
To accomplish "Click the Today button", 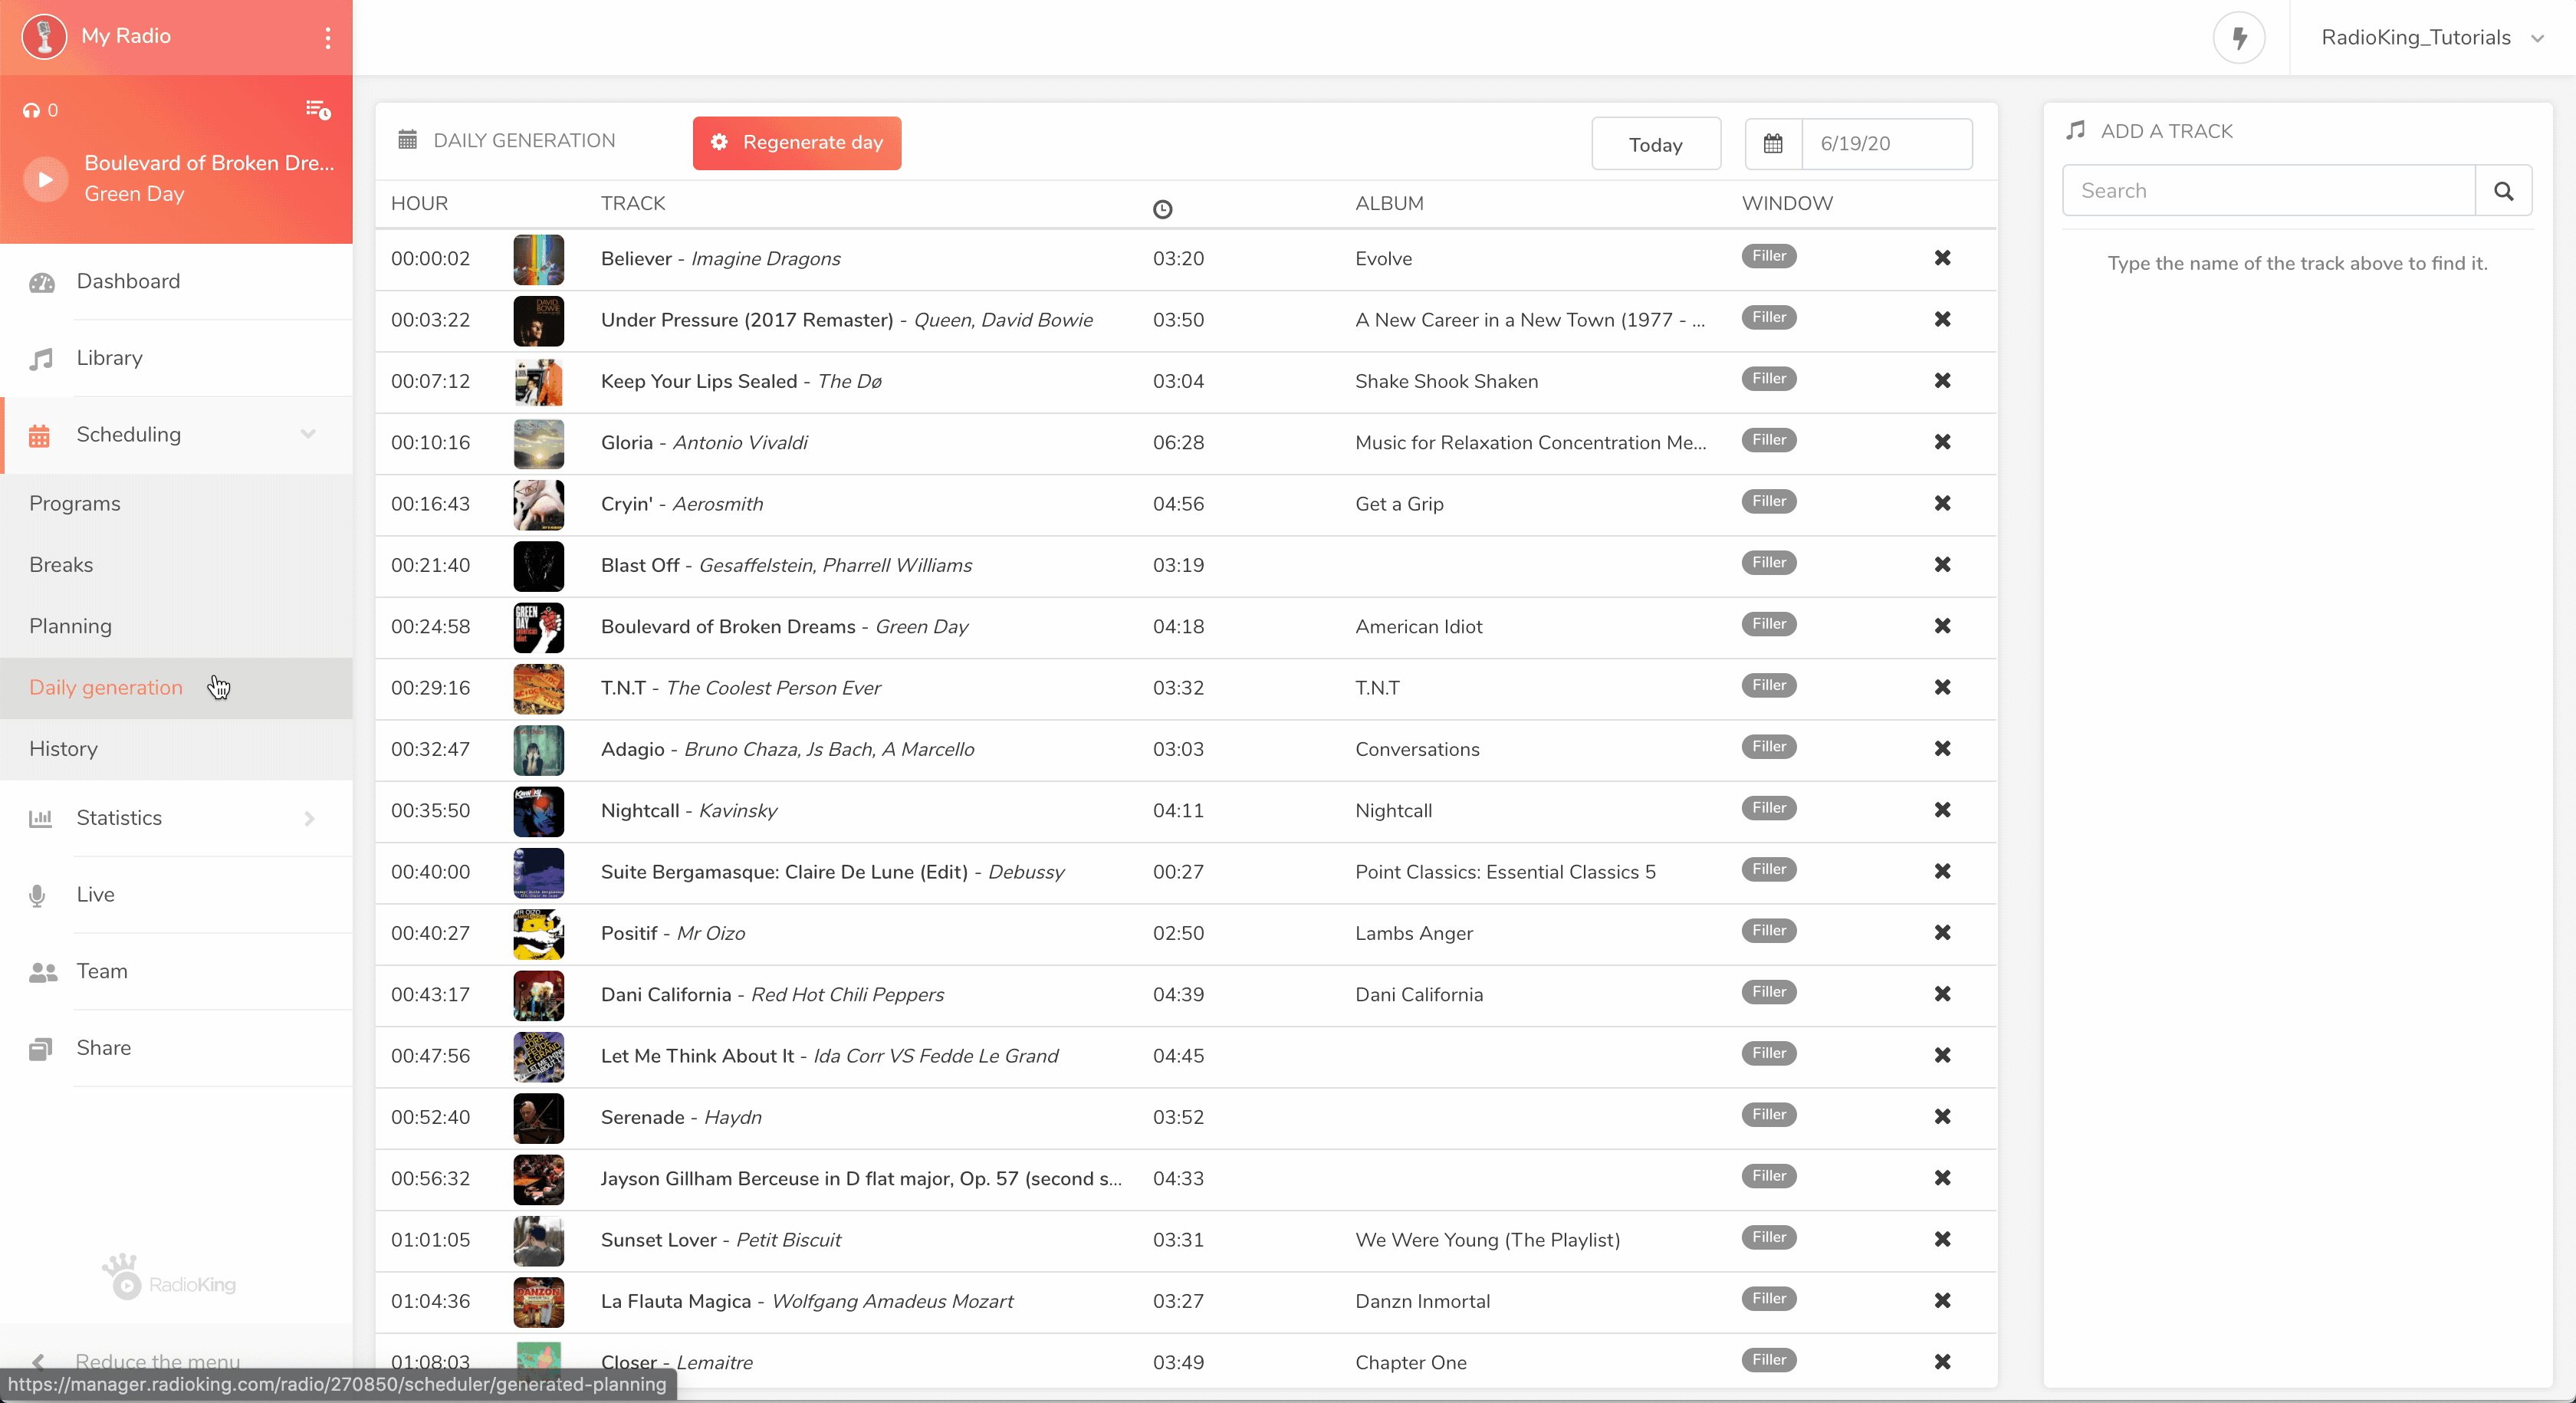I will [1655, 144].
